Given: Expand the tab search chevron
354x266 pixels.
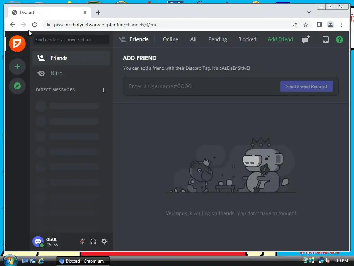Looking at the screenshot, I should [x=309, y=12].
